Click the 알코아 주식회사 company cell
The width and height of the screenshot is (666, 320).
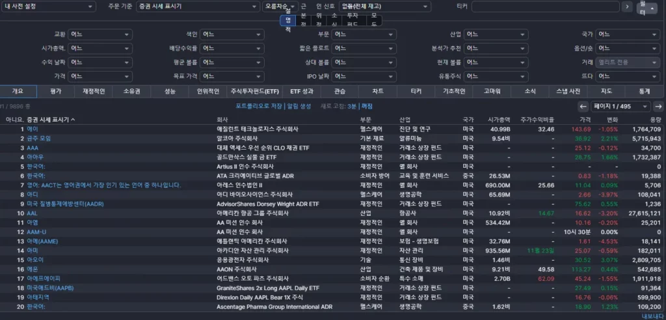tap(237, 139)
